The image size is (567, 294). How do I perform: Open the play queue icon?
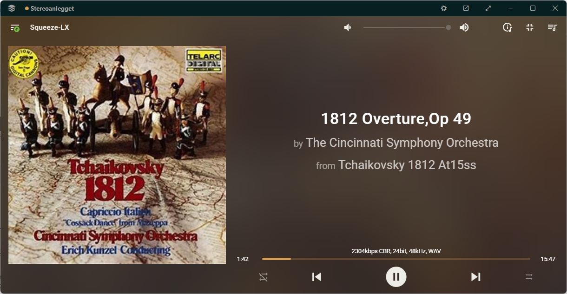(x=552, y=27)
